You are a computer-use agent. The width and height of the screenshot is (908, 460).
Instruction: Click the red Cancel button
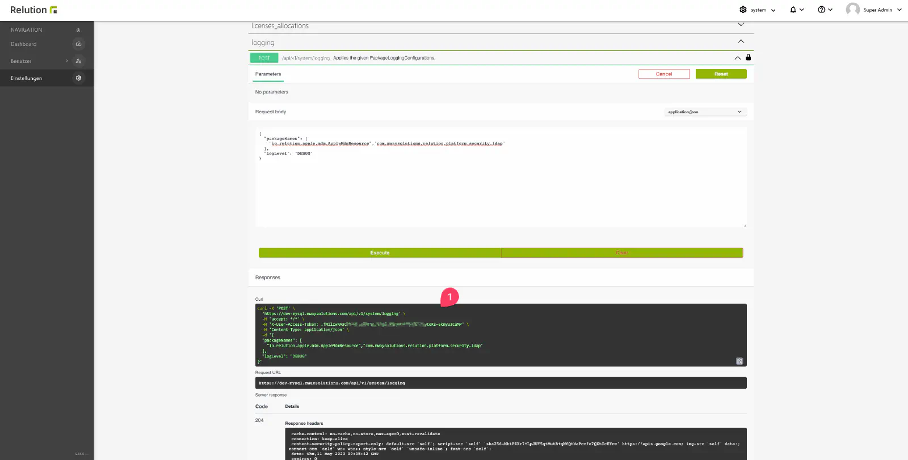(x=664, y=74)
